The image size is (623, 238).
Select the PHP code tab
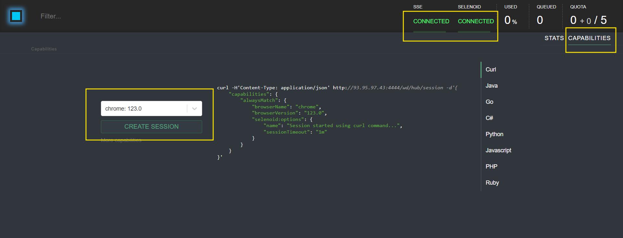click(x=491, y=167)
